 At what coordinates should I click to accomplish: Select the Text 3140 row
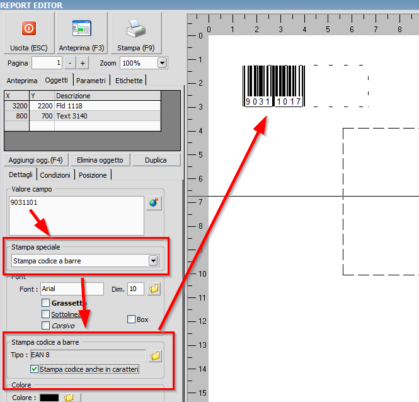(x=83, y=116)
